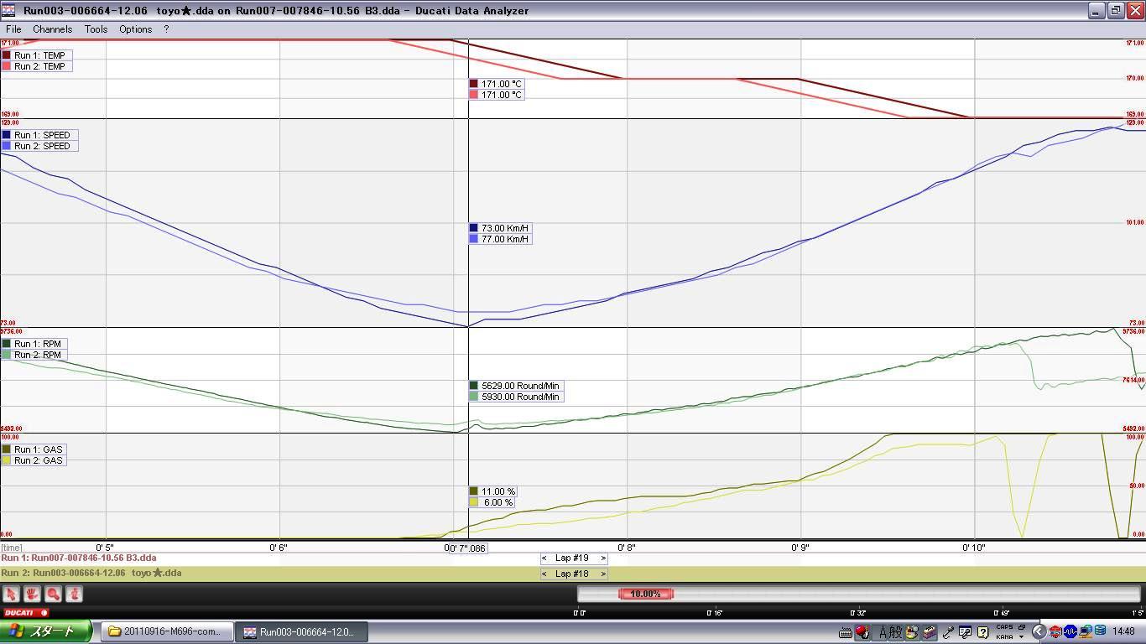Click the 'A般' input mode indicator
The image size is (1146, 644).
click(890, 632)
